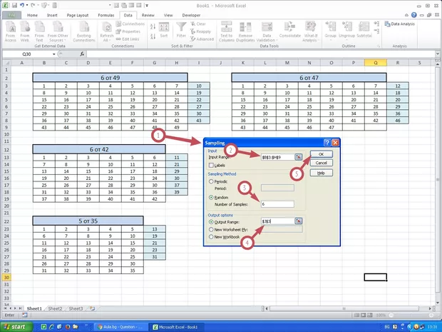The image size is (442, 332).
Task: Click Refresh All icon
Action: [x=106, y=31]
